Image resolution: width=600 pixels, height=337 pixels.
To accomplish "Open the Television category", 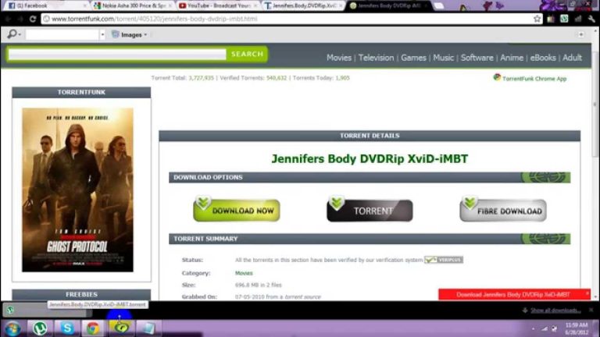I will point(376,58).
